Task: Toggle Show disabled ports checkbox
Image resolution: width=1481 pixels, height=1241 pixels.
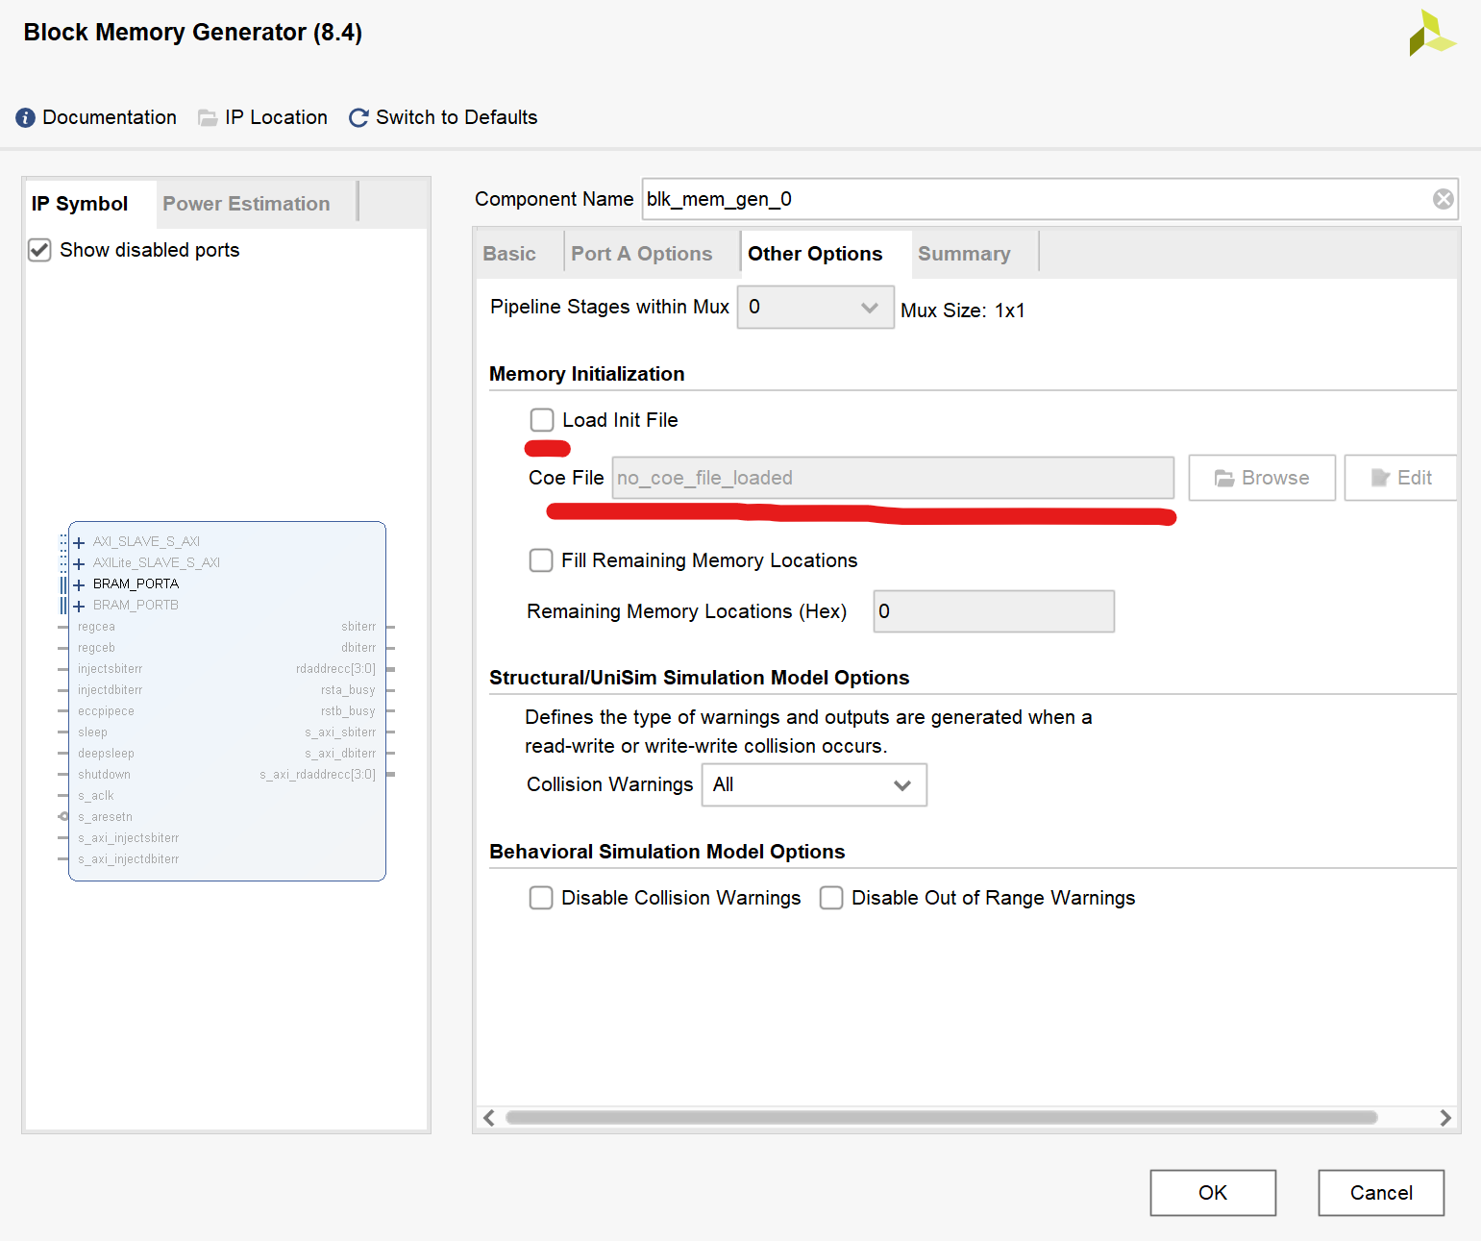Action: (39, 250)
